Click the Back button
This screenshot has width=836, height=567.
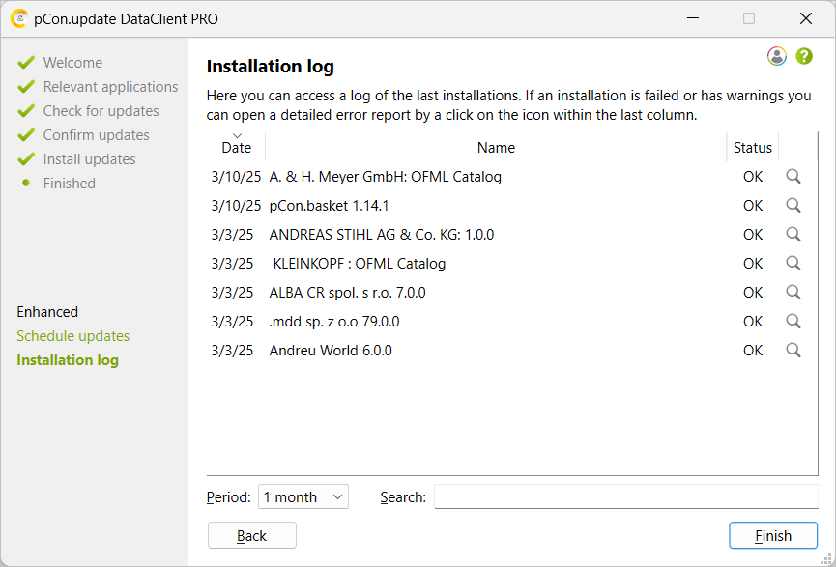coord(251,535)
